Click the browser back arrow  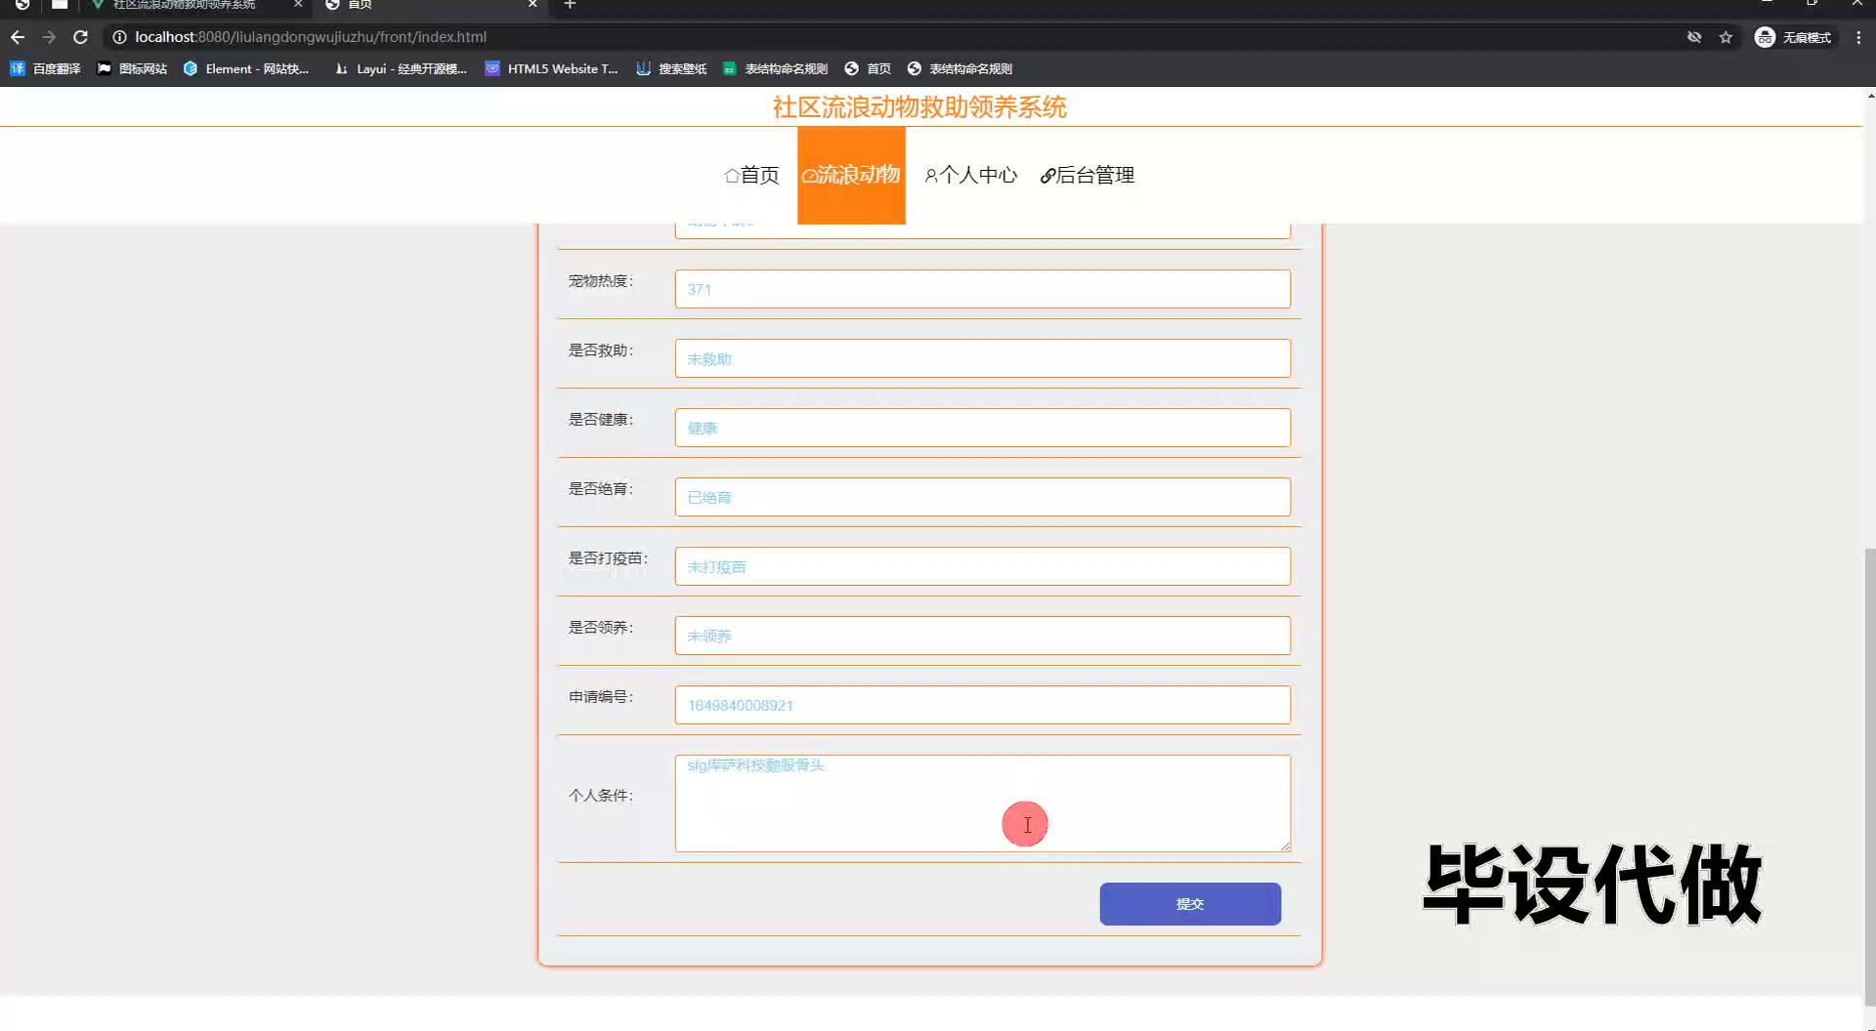pyautogui.click(x=18, y=37)
